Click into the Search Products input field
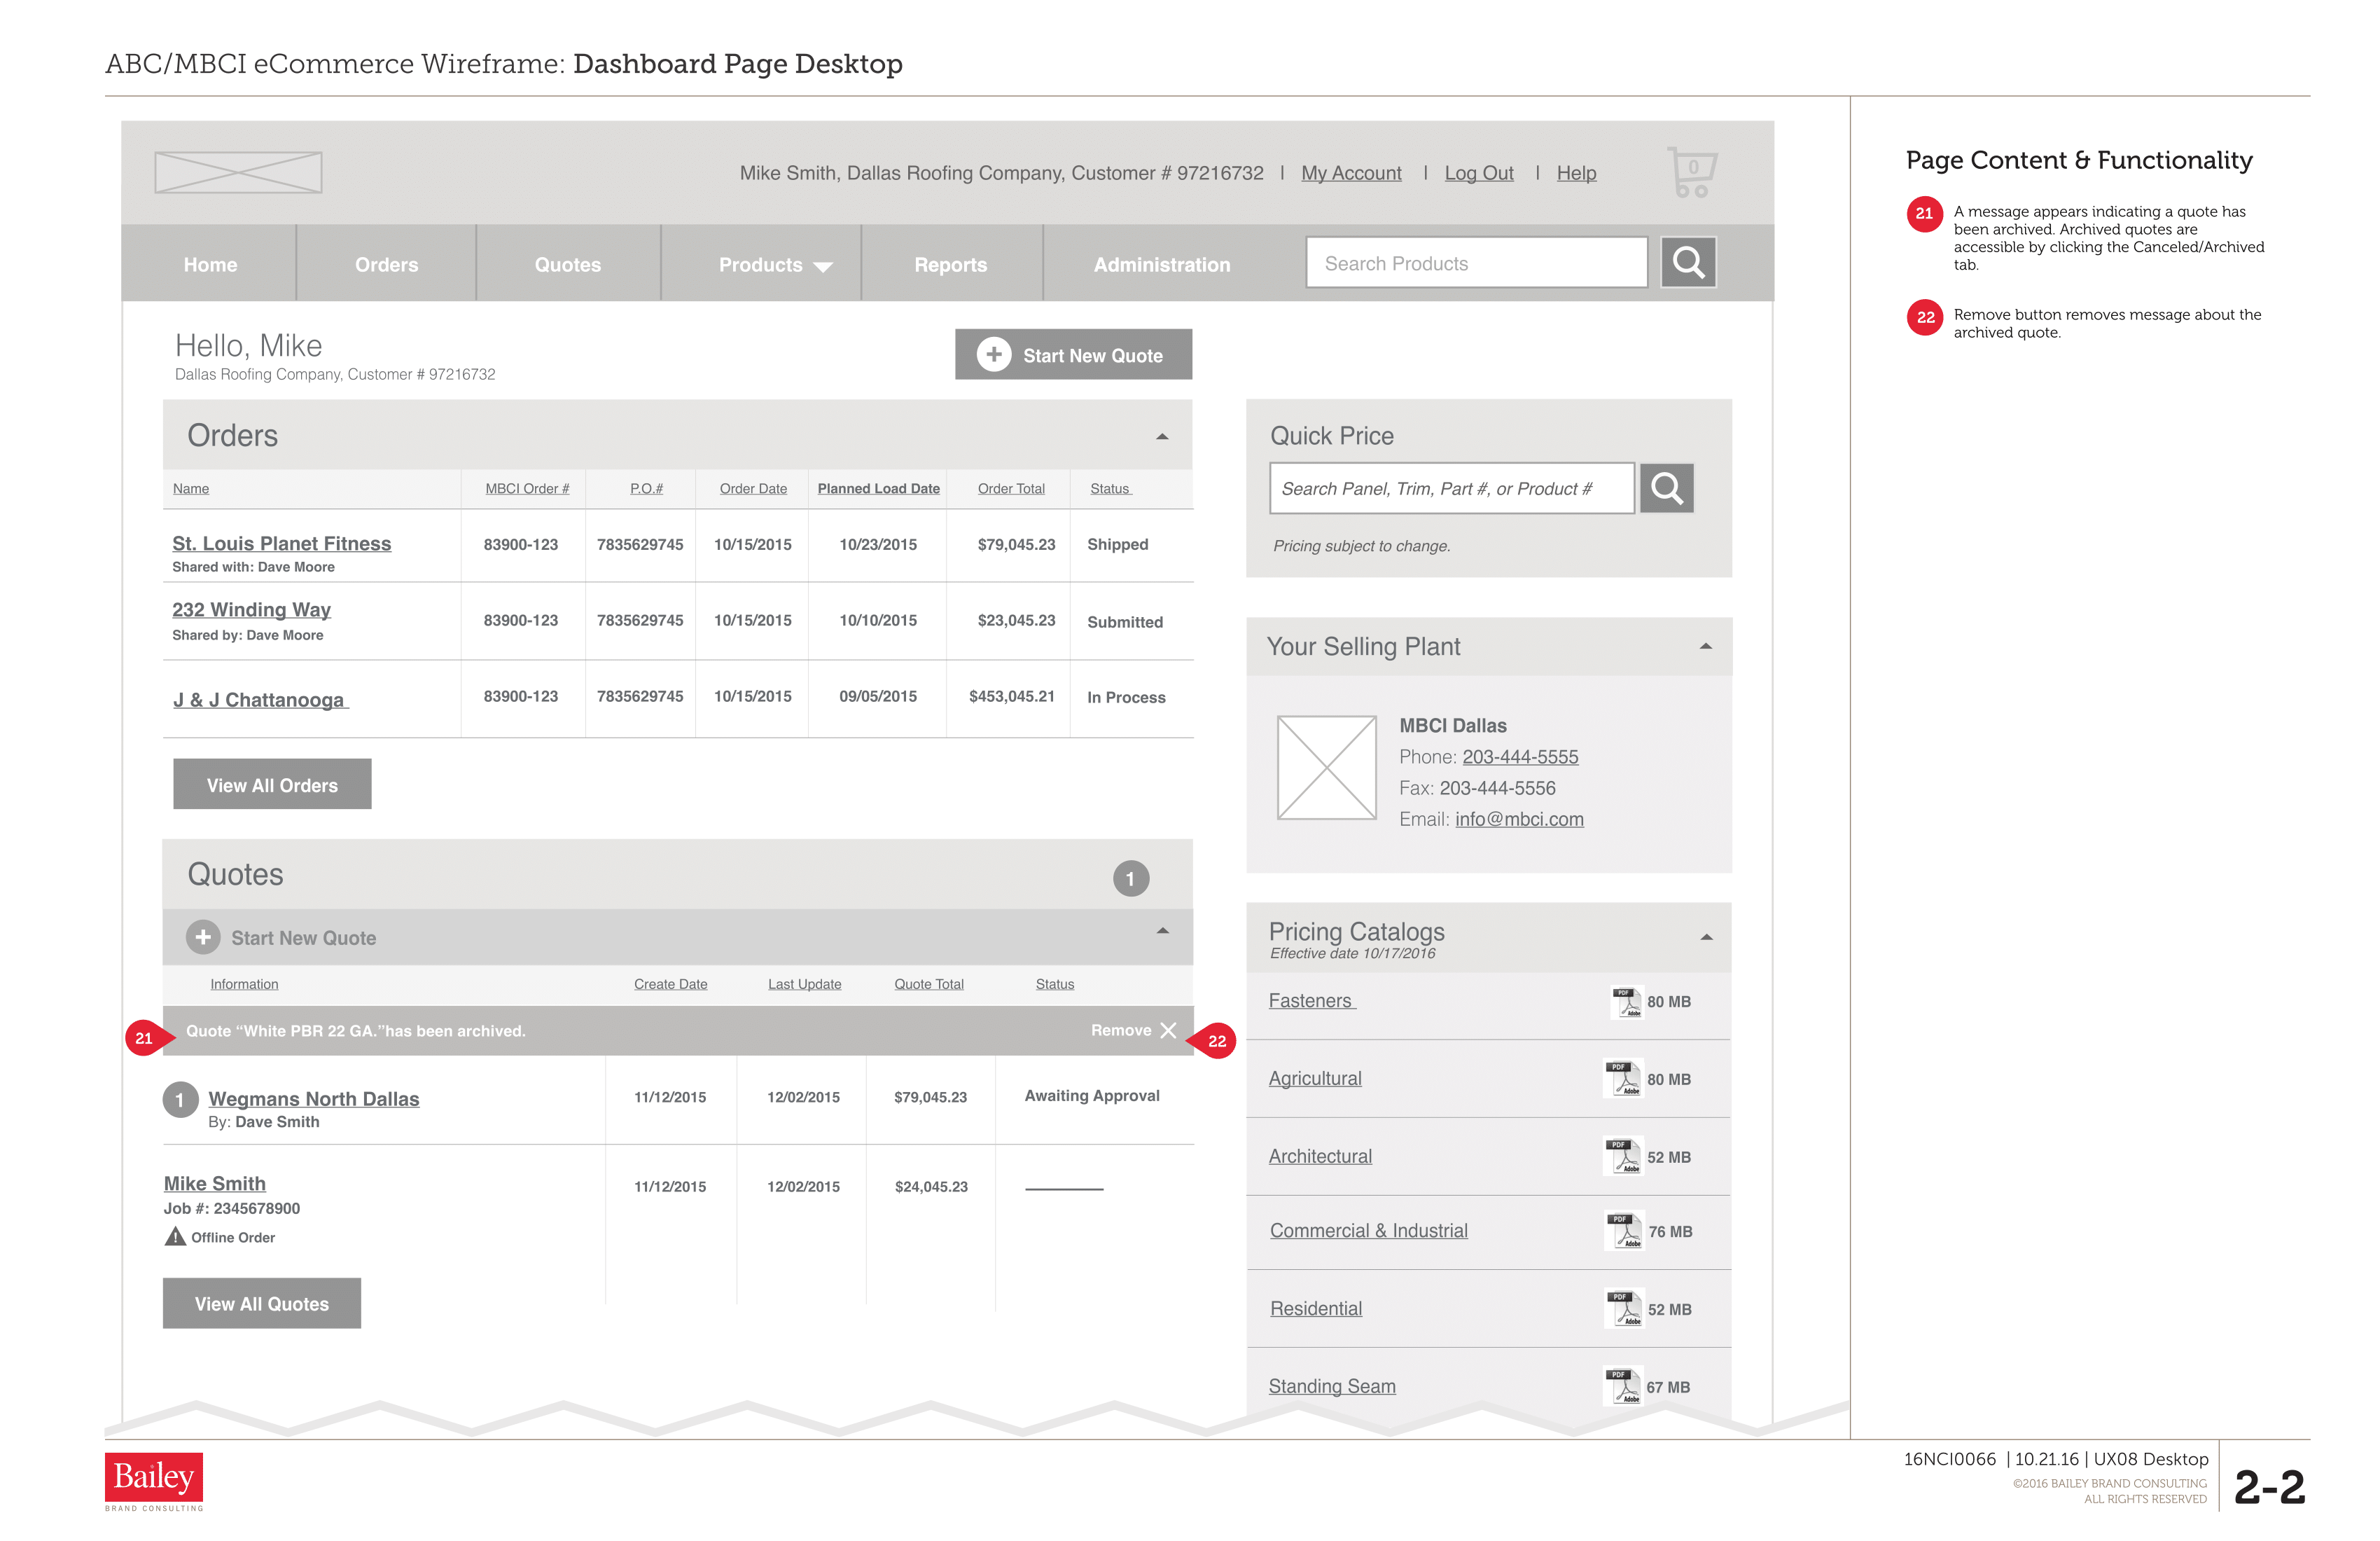Viewport: 2380px width, 1541px height. click(x=1475, y=263)
